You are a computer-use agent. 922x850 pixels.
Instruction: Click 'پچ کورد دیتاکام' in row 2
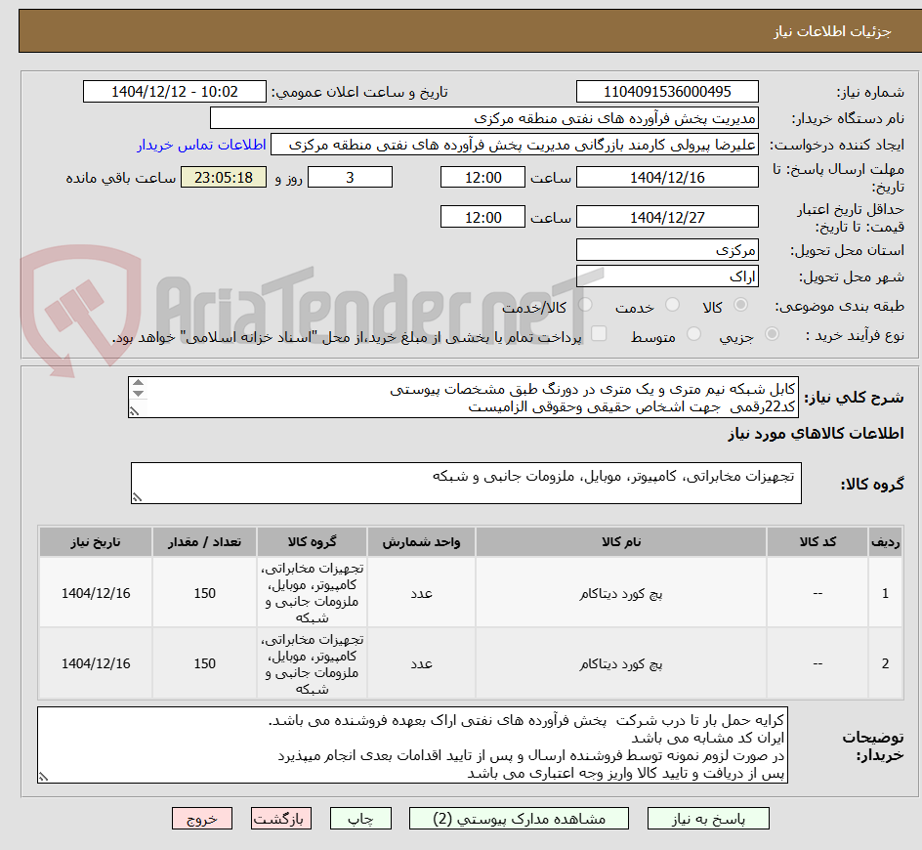pyautogui.click(x=621, y=663)
